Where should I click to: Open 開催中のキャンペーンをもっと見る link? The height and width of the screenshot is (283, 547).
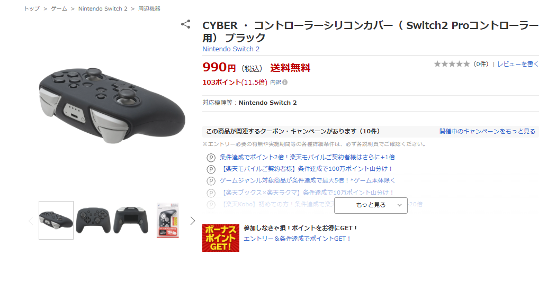[x=487, y=131]
